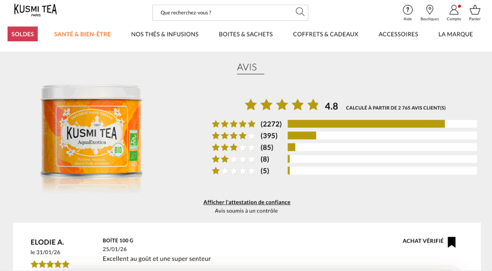
Task: Open the Nos Thés & Infusions menu
Action: click(165, 34)
